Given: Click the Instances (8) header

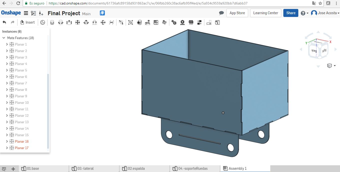Looking at the screenshot, I should (x=12, y=31).
